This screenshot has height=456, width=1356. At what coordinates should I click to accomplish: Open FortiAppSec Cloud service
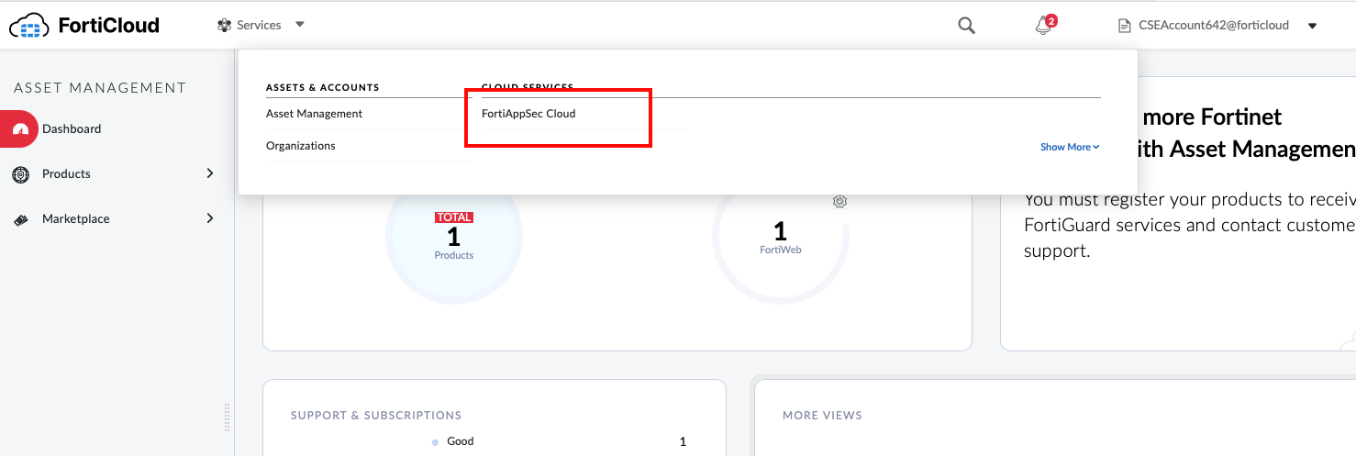(528, 114)
